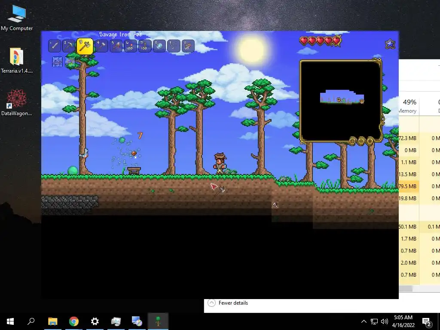Select the pickaxe in hotbar slot 2
This screenshot has width=440, height=330.
pos(68,46)
